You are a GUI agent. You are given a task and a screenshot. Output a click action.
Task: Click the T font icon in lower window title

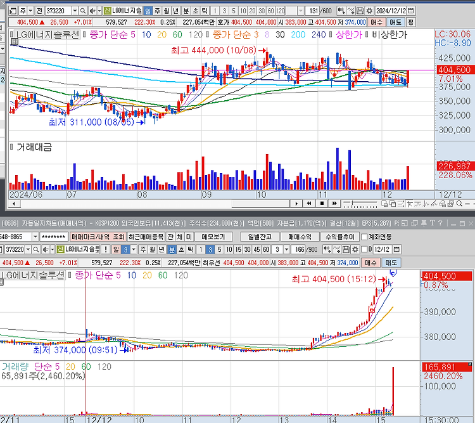(x=433, y=223)
